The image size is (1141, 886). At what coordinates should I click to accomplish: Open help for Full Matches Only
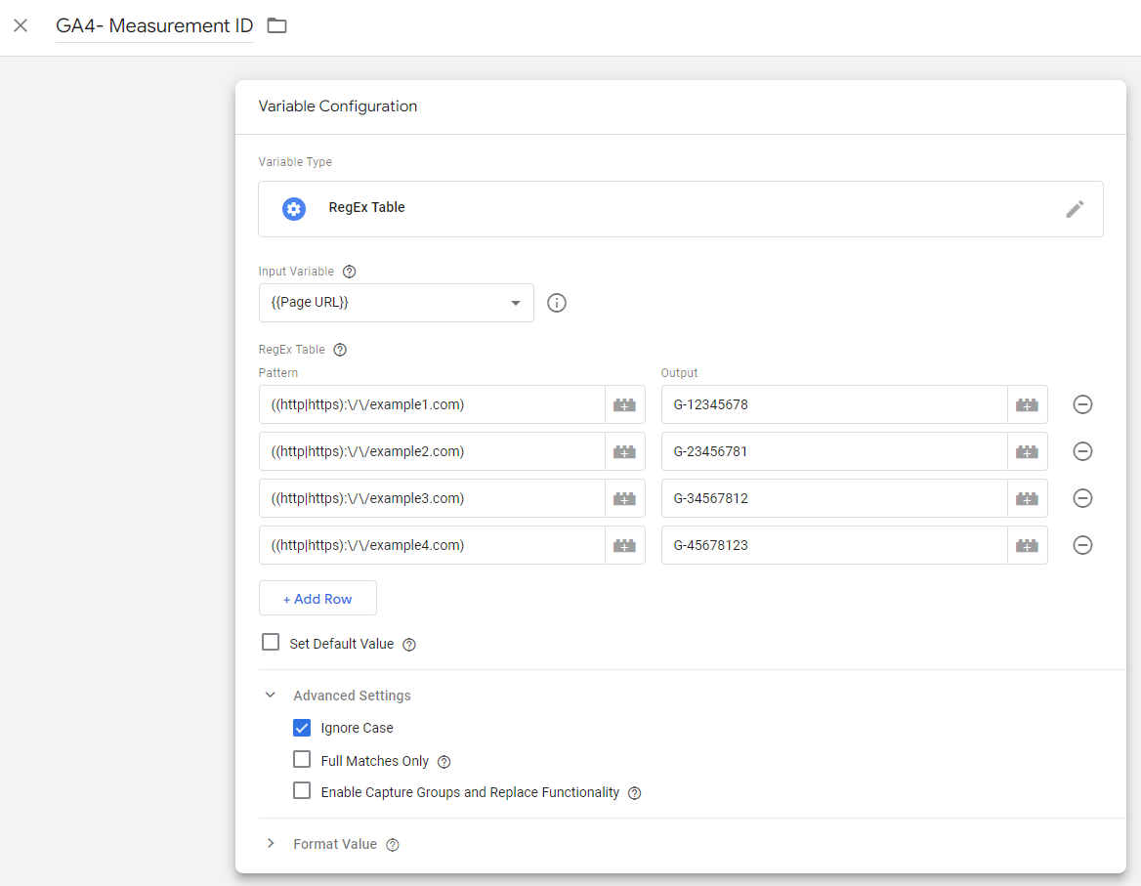pos(444,762)
